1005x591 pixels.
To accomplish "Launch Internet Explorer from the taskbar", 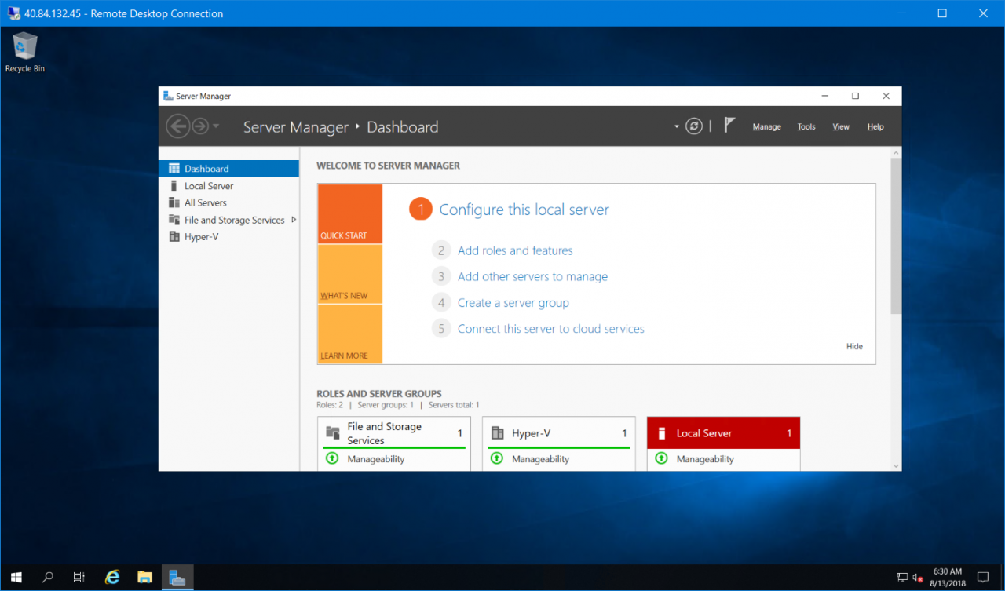I will (112, 577).
